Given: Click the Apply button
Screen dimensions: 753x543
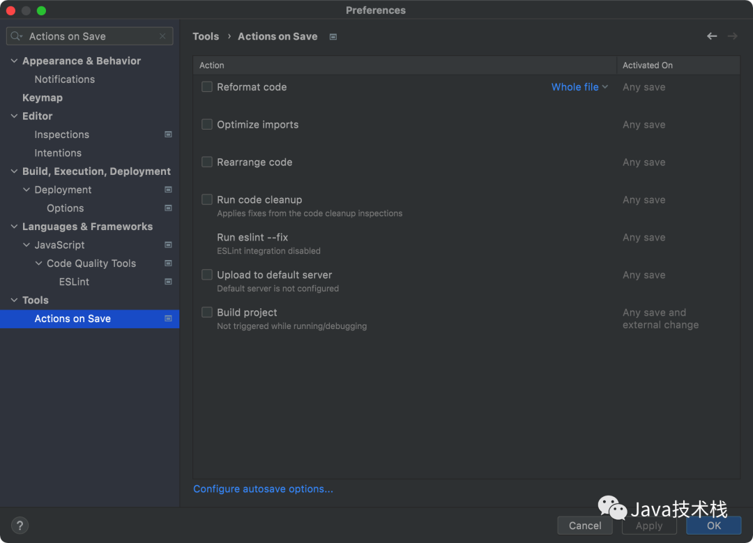Looking at the screenshot, I should pyautogui.click(x=649, y=526).
